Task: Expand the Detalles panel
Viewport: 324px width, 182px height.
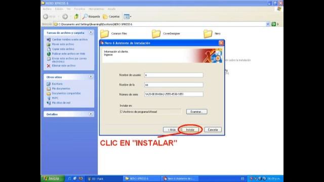Action: [91, 114]
